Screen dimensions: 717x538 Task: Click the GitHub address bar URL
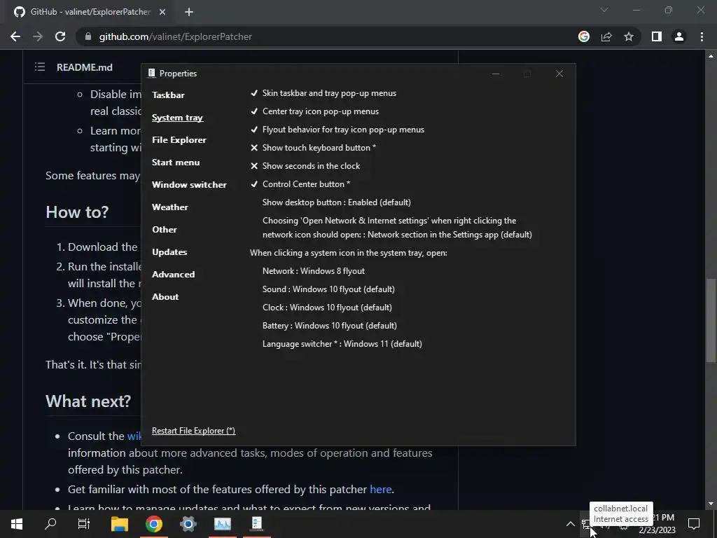coord(176,36)
